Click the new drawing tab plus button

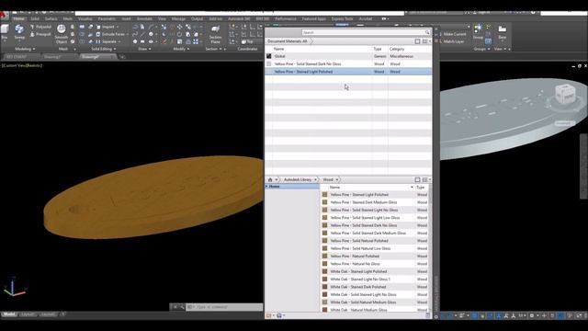point(122,57)
